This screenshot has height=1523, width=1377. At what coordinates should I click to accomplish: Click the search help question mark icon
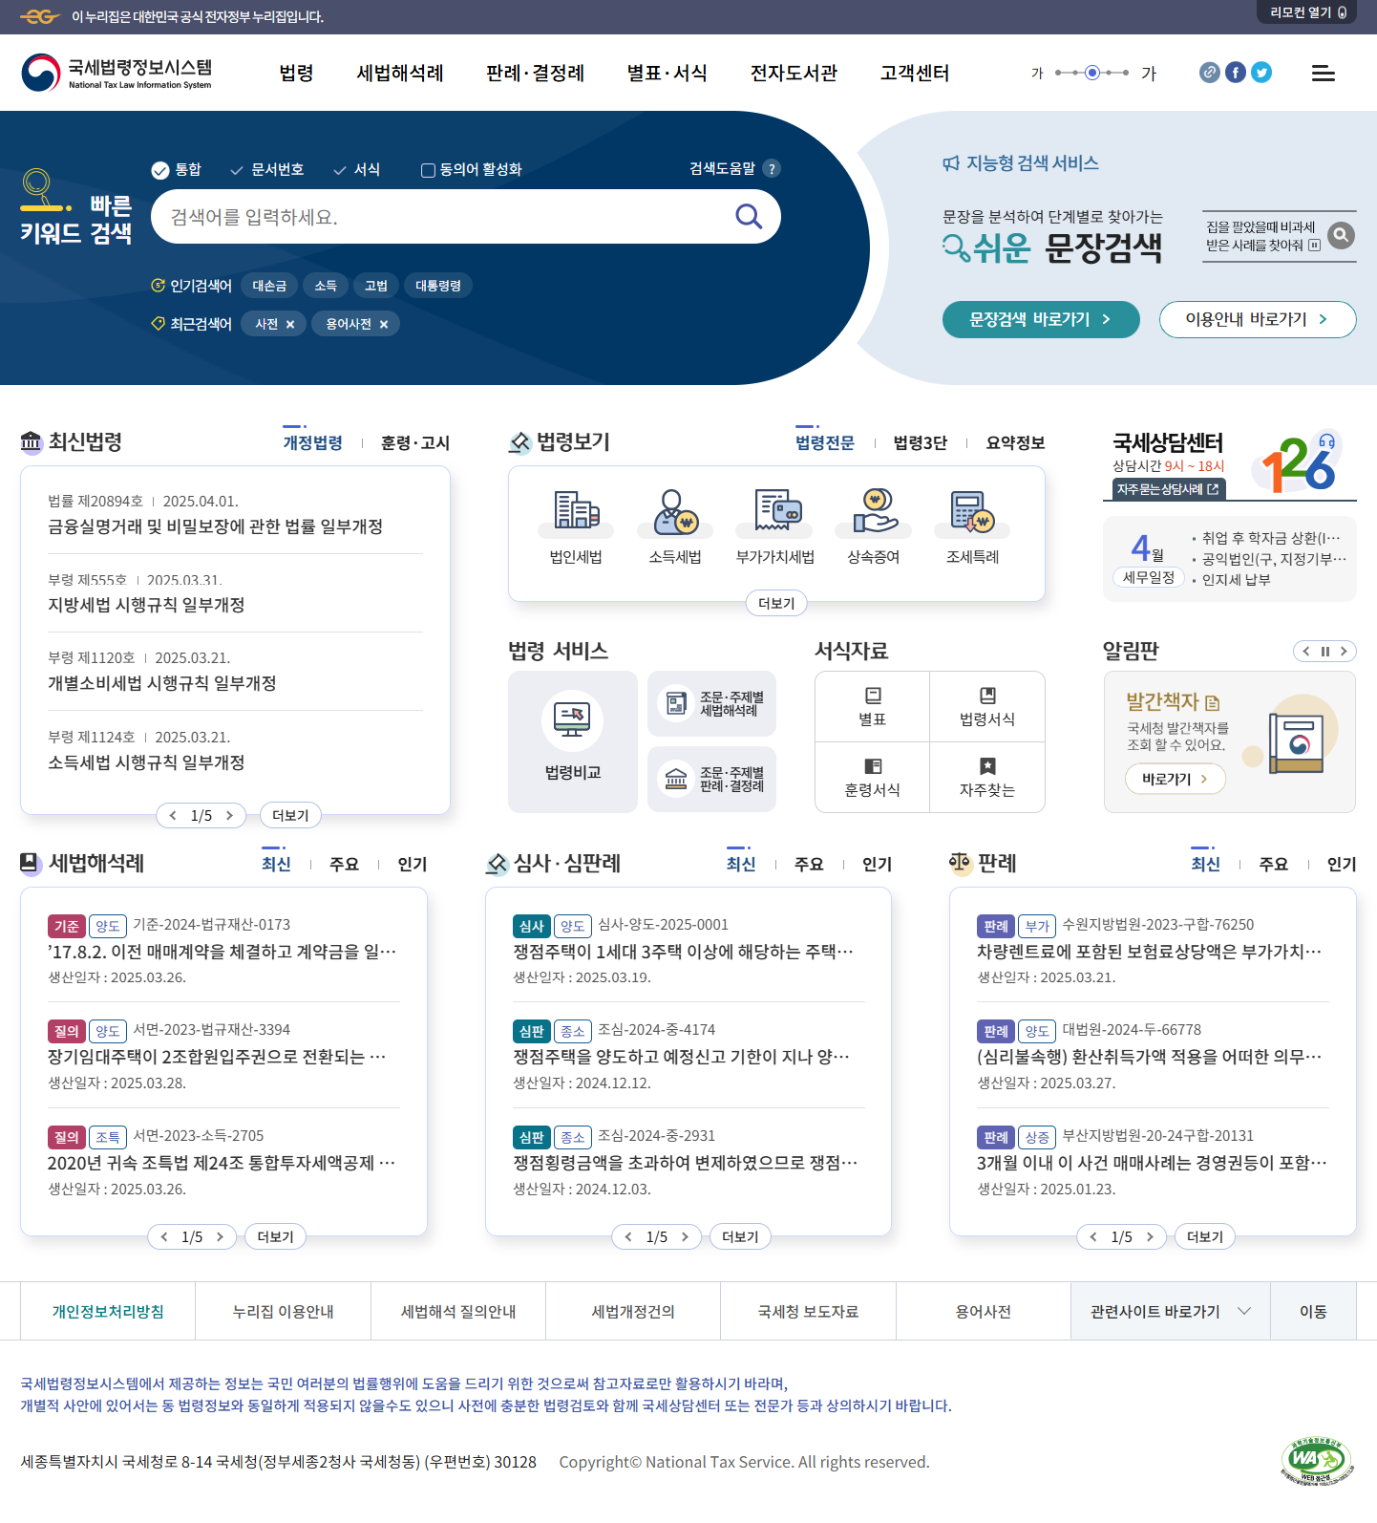coord(772,169)
